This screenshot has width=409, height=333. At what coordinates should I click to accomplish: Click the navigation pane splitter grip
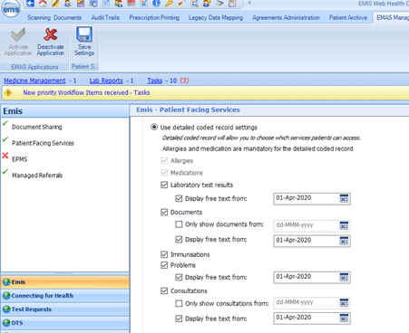click(x=64, y=273)
